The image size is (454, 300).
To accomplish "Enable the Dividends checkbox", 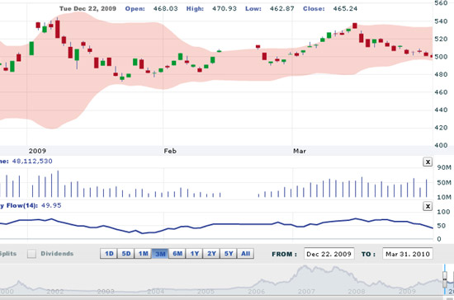I will coord(31,254).
